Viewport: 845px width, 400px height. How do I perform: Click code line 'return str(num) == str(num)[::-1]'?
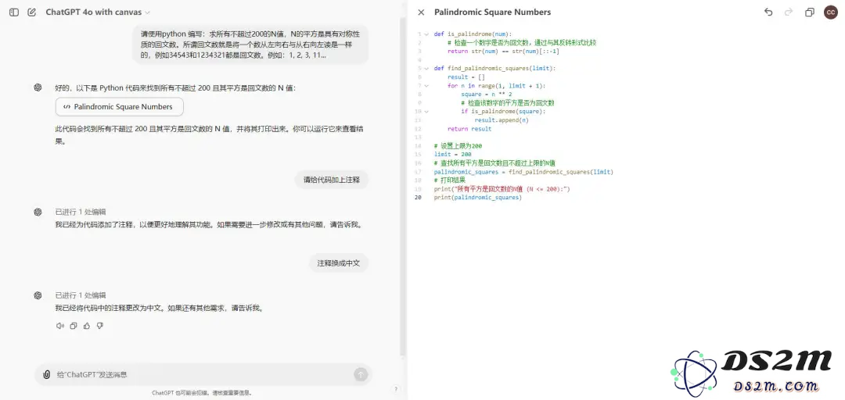(x=503, y=51)
